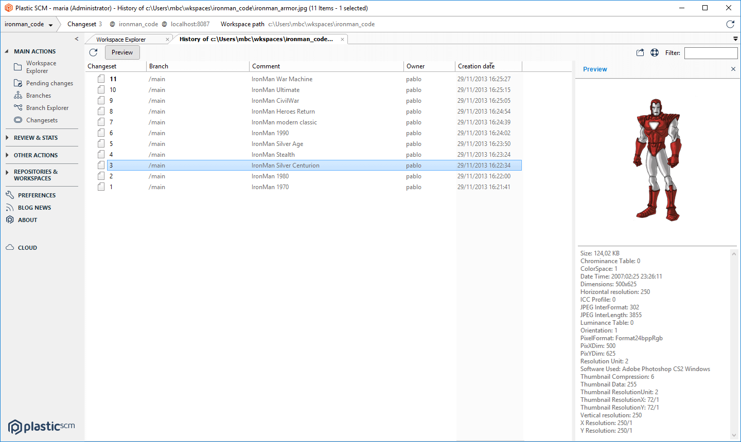
Task: Open the CLOUD section
Action: tap(27, 248)
